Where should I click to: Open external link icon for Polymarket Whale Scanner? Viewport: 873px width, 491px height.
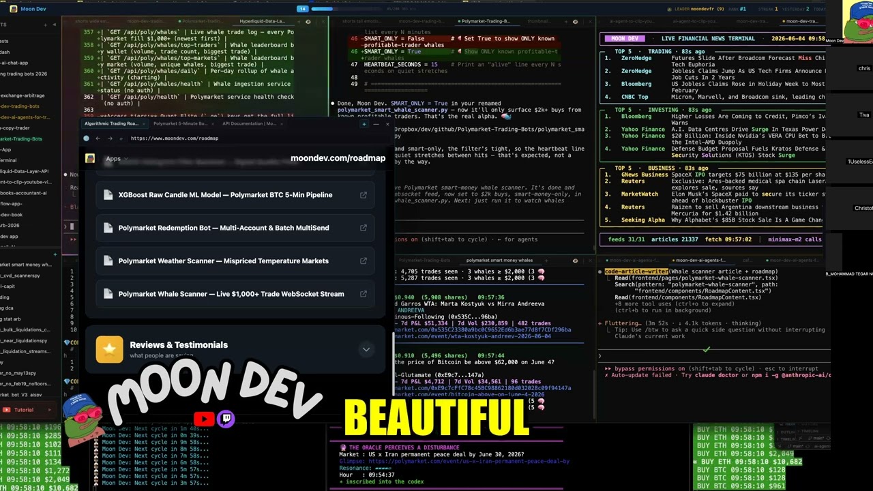click(364, 294)
